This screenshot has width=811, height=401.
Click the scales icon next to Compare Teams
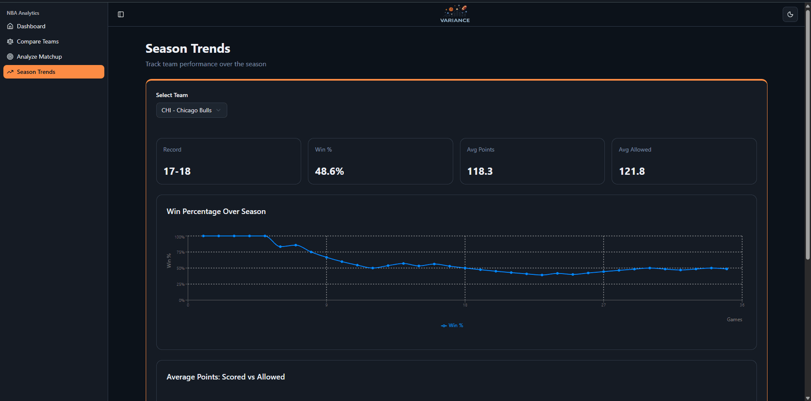point(10,41)
